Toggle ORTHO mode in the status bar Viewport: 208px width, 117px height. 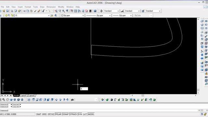[51, 114]
